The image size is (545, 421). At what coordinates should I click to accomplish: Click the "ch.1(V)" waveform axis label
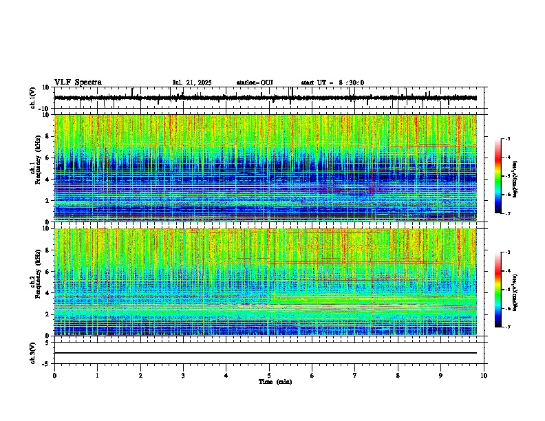pyautogui.click(x=33, y=98)
